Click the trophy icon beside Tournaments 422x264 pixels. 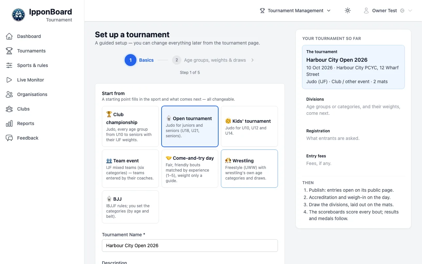9,51
